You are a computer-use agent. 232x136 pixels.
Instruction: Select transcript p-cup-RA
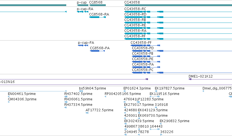85,9
